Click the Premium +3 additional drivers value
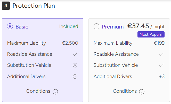This screenshot has width=171, height=104. coord(162,77)
